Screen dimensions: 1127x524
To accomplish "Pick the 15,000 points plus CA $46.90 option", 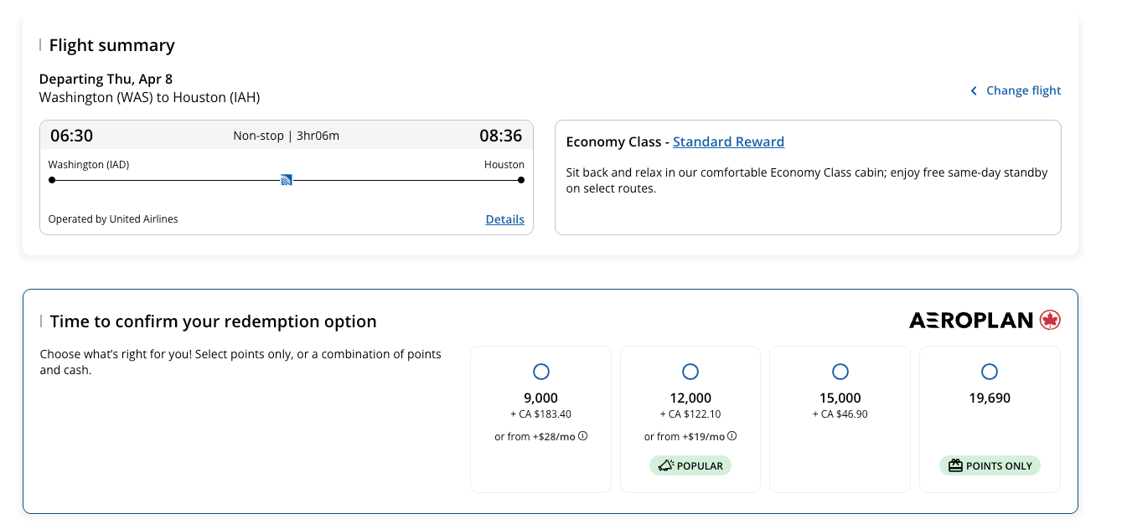I will 840,371.
